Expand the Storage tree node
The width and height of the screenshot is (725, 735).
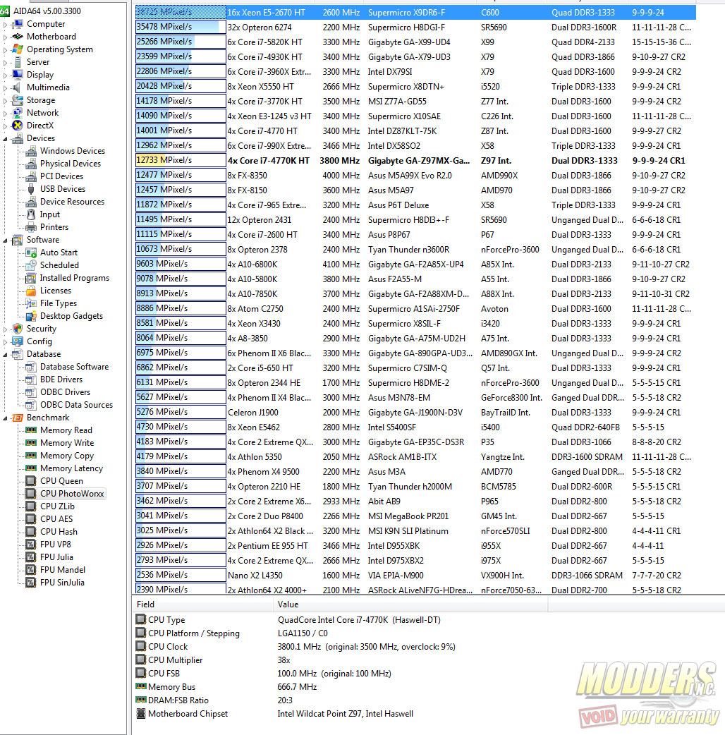click(5, 100)
